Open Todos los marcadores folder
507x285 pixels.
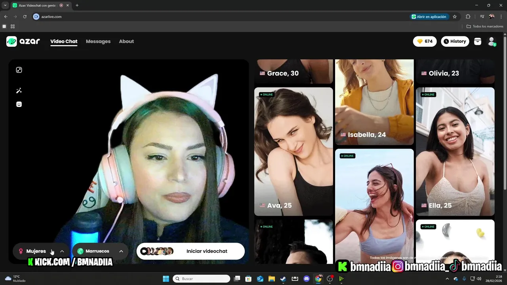(x=485, y=27)
